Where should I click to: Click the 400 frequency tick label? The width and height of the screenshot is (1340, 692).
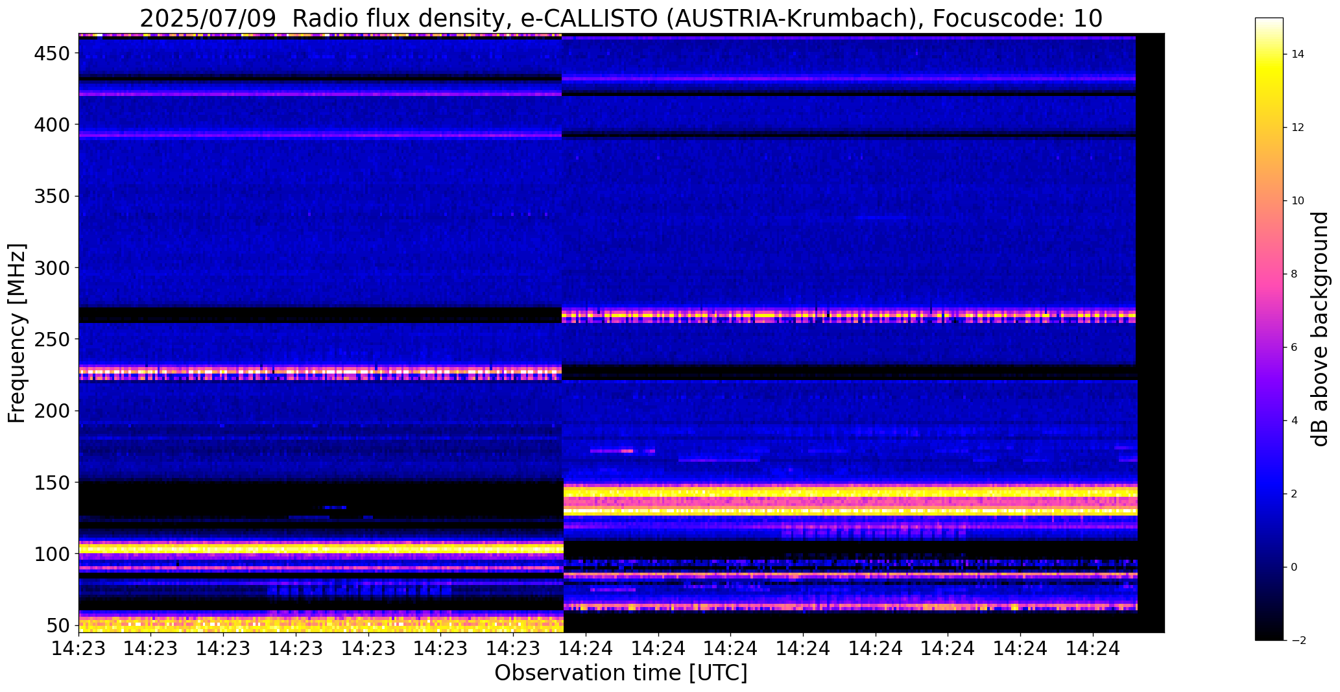pyautogui.click(x=51, y=125)
